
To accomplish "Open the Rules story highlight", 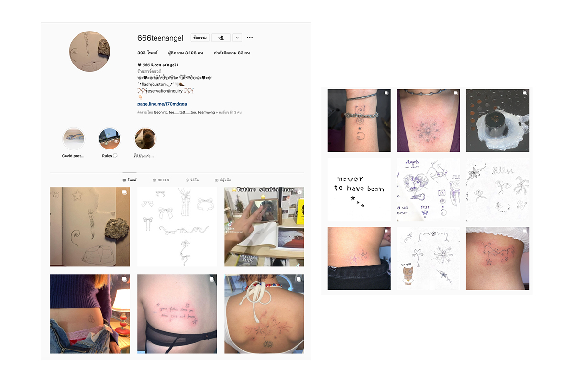I will (x=110, y=139).
